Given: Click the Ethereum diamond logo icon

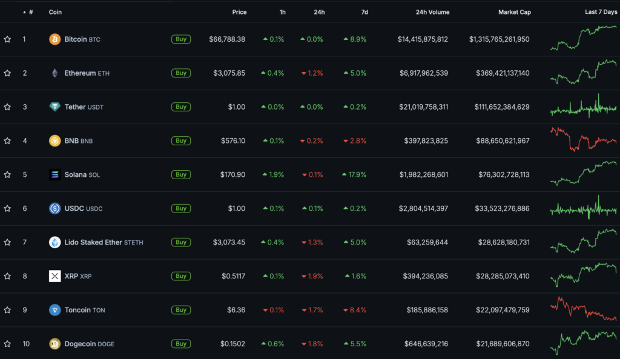Looking at the screenshot, I should tap(54, 73).
